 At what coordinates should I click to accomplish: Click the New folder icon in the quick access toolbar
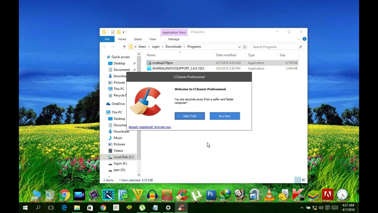click(118, 32)
